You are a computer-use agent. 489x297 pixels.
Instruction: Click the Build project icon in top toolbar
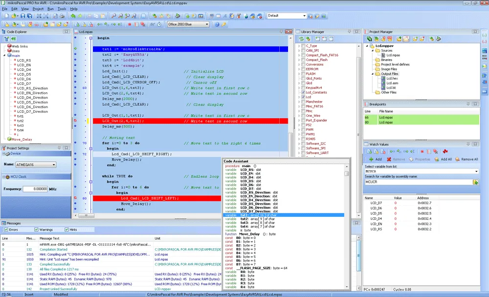click(155, 16)
